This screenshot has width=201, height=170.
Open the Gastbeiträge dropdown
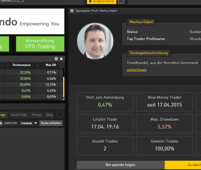pos(35,123)
